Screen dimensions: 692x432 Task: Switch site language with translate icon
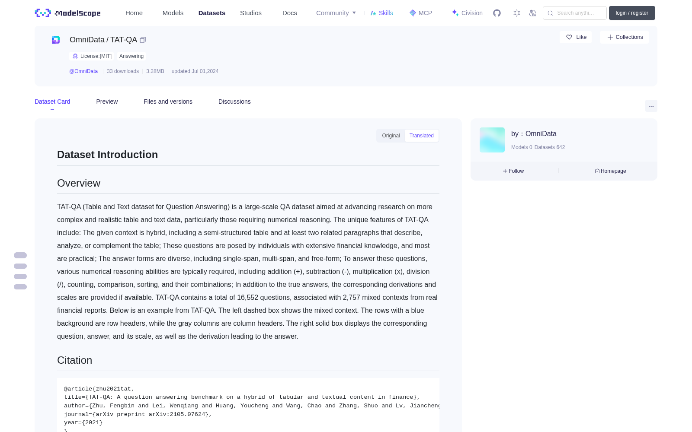click(x=533, y=13)
